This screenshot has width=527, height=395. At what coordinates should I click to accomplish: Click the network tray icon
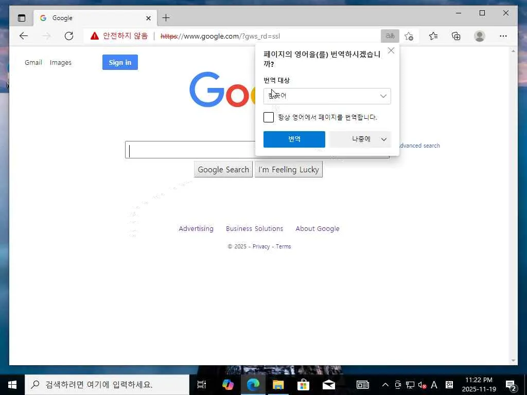click(x=410, y=385)
